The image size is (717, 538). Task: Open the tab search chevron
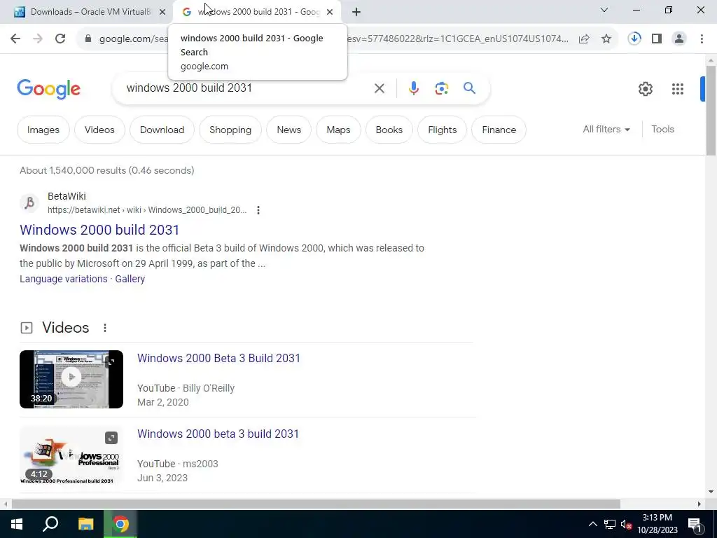[604, 10]
